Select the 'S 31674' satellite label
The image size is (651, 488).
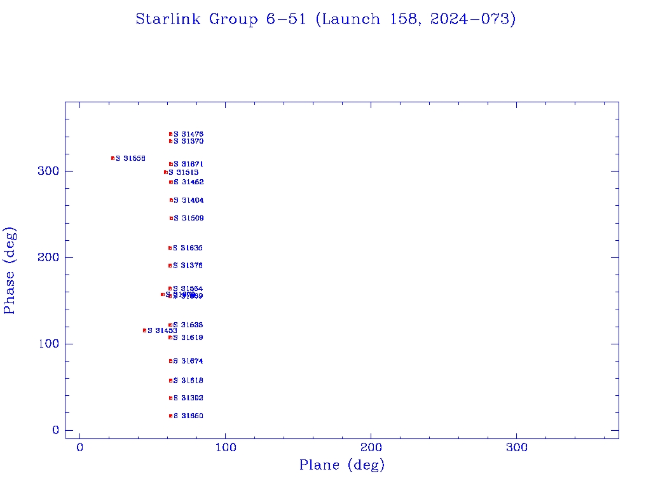click(188, 361)
